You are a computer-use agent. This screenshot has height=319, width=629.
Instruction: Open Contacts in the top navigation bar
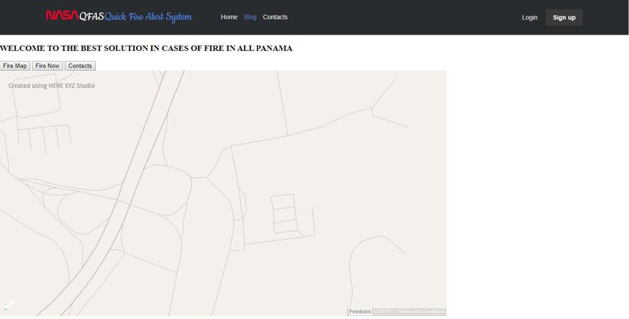275,17
